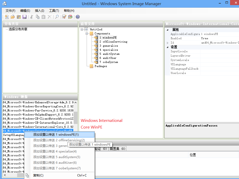
Task: Select the 7 oobeSystem pass
Action: [109, 62]
